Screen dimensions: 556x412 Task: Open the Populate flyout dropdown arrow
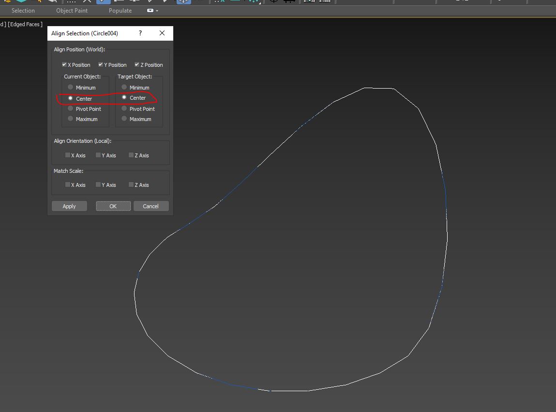156,10
